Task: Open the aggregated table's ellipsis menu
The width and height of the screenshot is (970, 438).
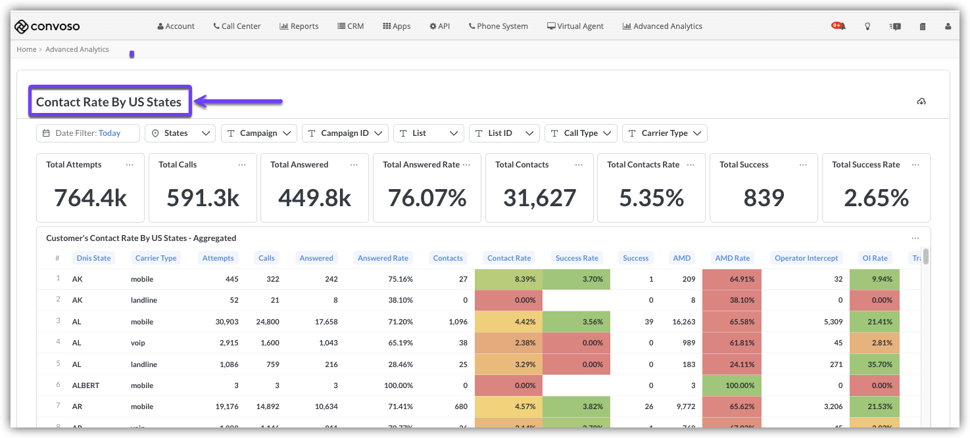Action: click(915, 238)
